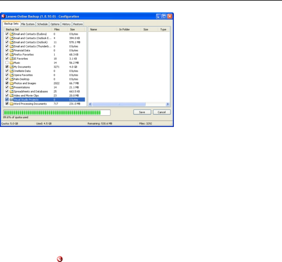Image resolution: width=282 pixels, height=262 pixels.
Task: Go to the Restore tab
Action: tap(78, 24)
